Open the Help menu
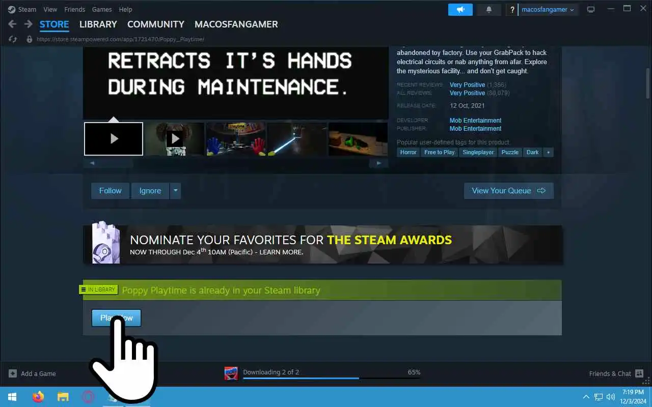This screenshot has height=407, width=652. (125, 10)
